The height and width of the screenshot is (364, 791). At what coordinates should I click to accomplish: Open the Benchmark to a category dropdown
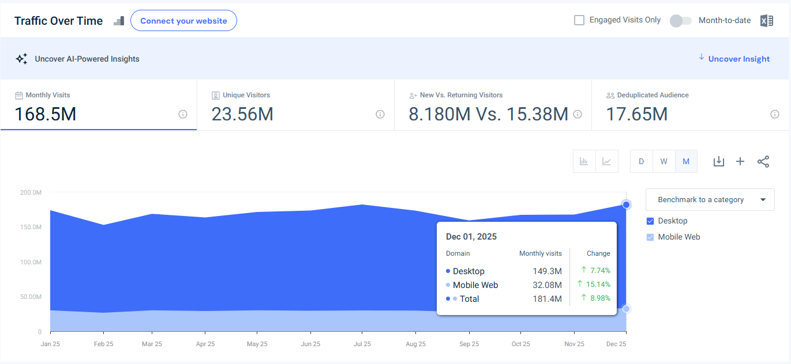pyautogui.click(x=710, y=199)
